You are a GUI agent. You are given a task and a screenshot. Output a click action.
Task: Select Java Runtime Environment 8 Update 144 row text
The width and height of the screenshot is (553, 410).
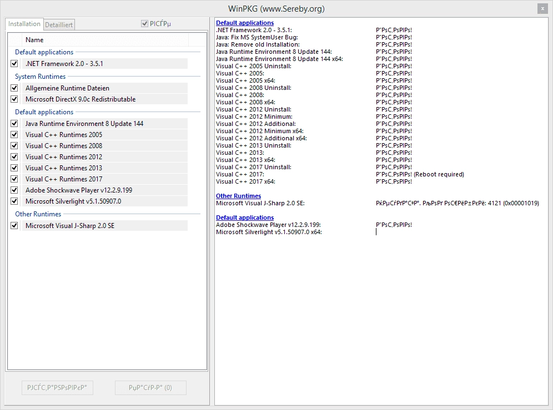84,124
